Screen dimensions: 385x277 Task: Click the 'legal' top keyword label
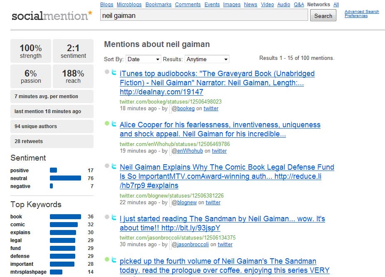(16, 240)
